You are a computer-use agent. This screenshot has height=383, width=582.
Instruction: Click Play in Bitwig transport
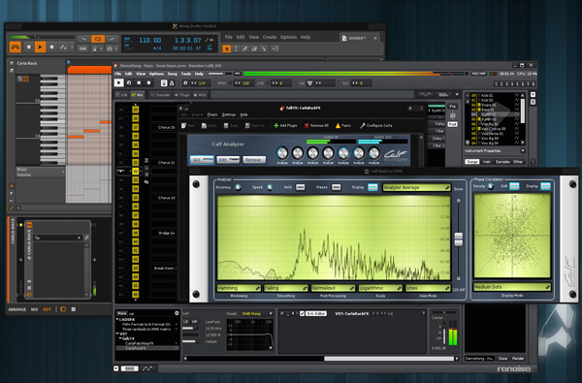click(40, 48)
